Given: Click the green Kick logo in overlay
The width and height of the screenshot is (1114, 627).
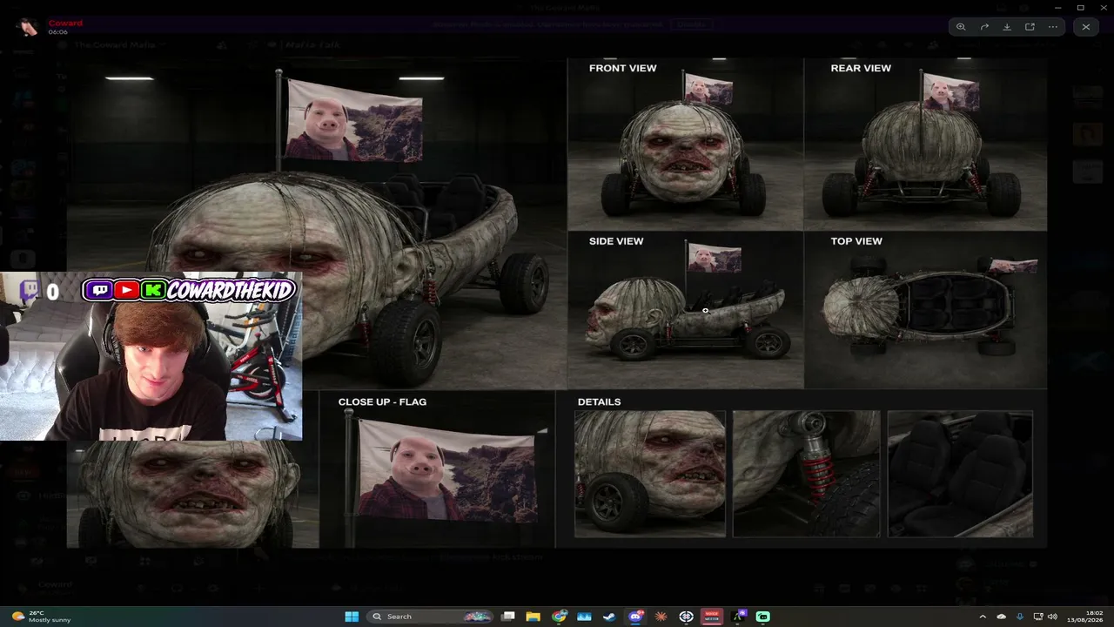Looking at the screenshot, I should tap(153, 290).
